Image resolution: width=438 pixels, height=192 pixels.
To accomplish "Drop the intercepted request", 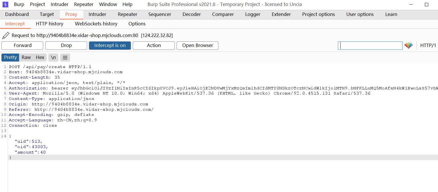I will [66, 46].
